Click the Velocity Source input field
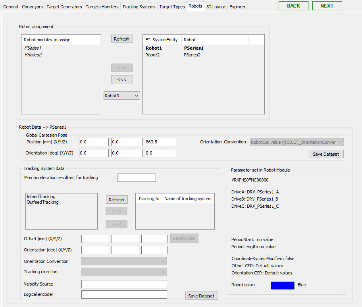 (124, 284)
